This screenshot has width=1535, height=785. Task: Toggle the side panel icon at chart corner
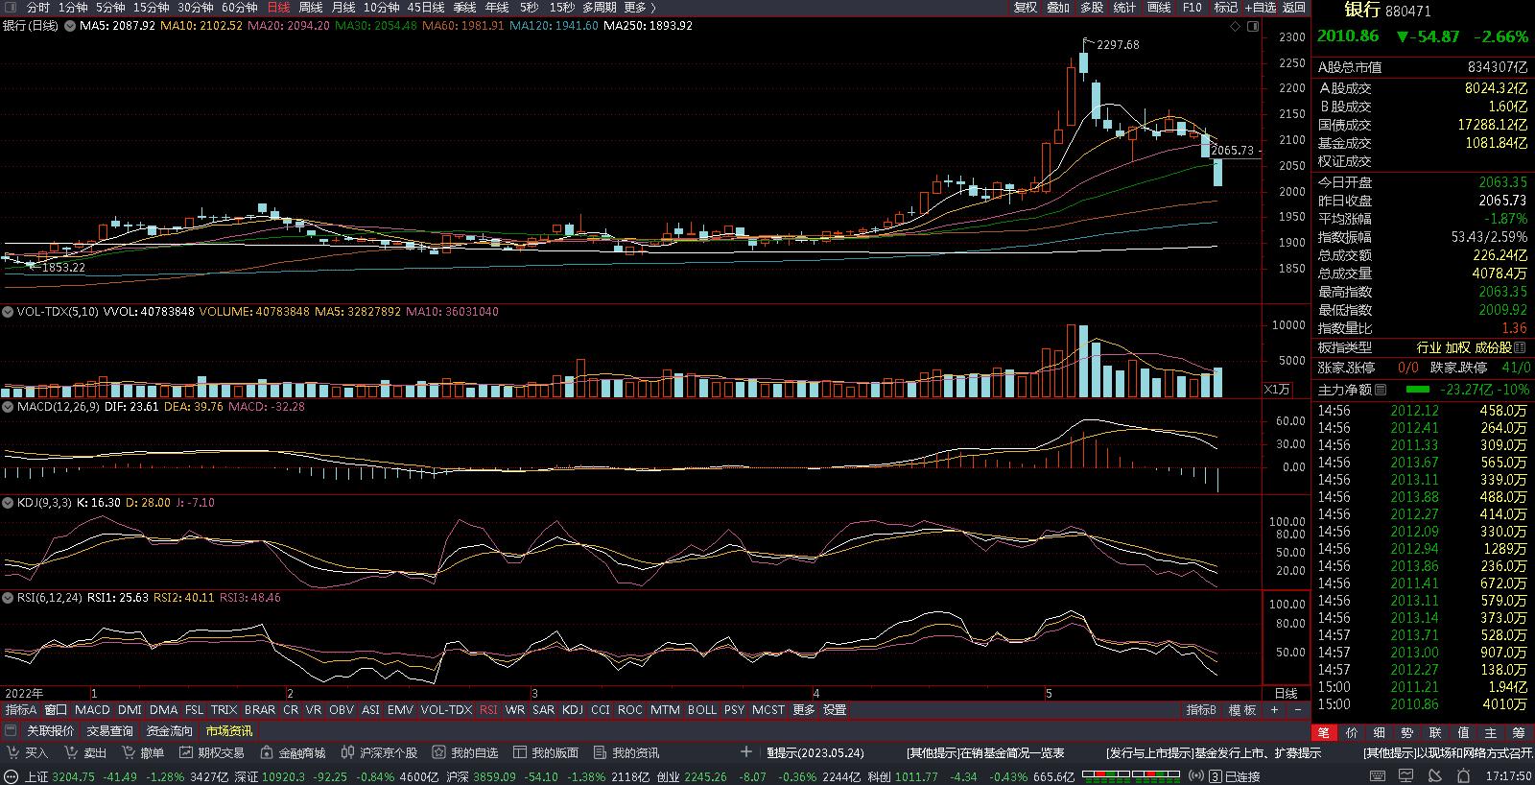point(1253,26)
